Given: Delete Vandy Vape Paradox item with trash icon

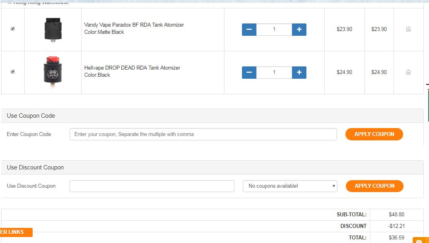Looking at the screenshot, I should pyautogui.click(x=408, y=29).
